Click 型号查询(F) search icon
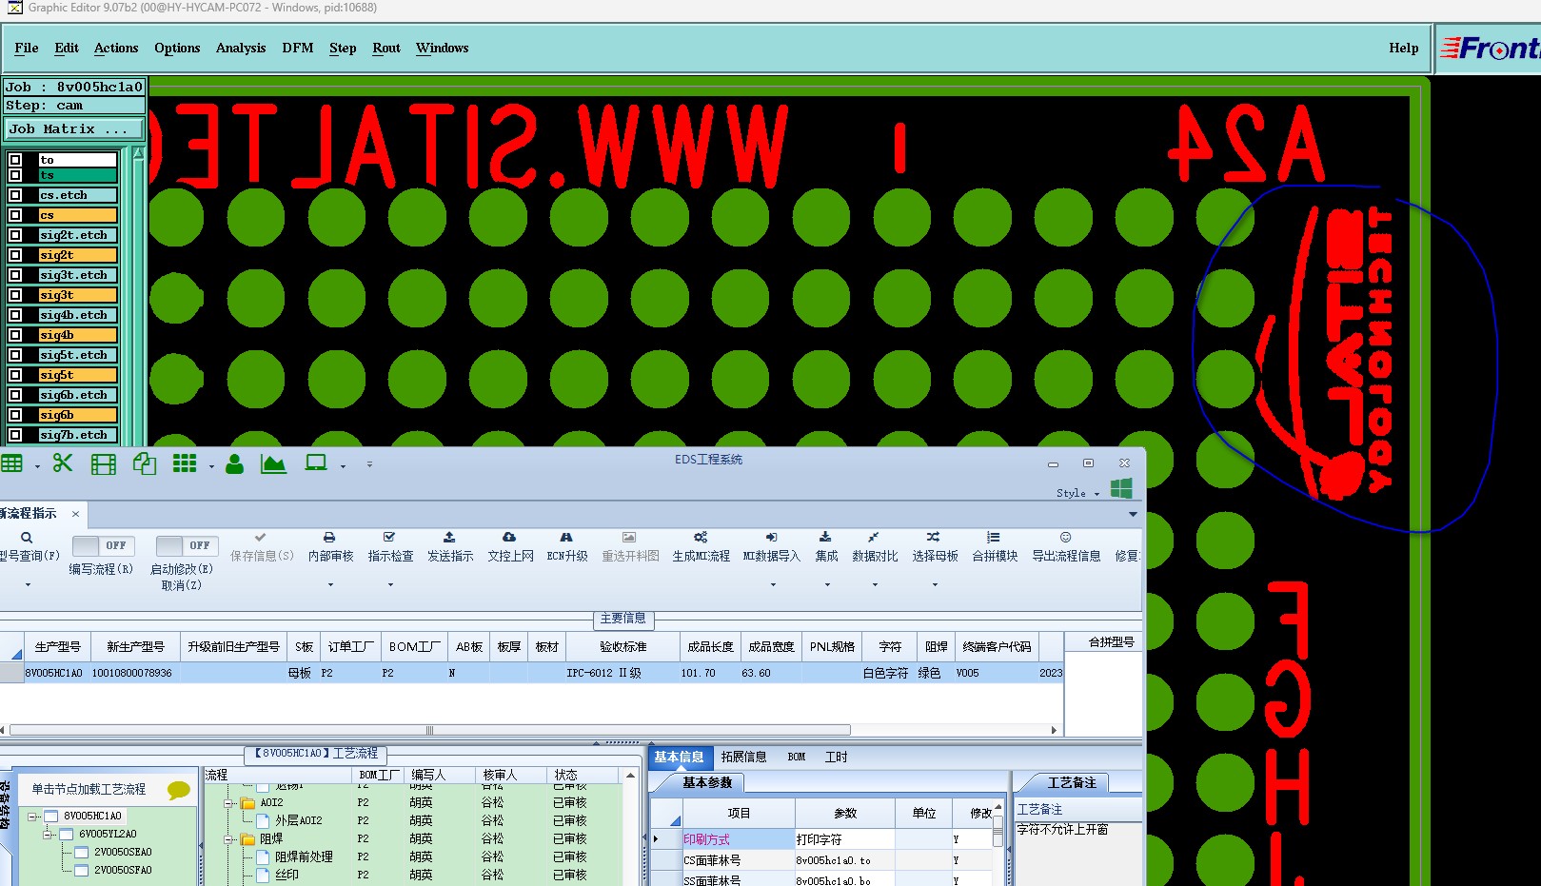 click(27, 538)
